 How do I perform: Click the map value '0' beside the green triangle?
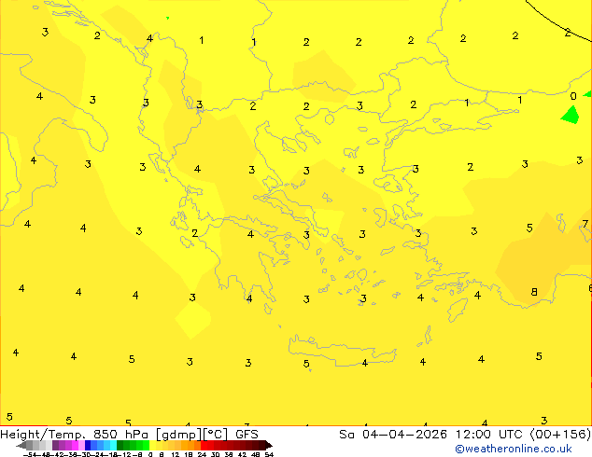point(573,96)
